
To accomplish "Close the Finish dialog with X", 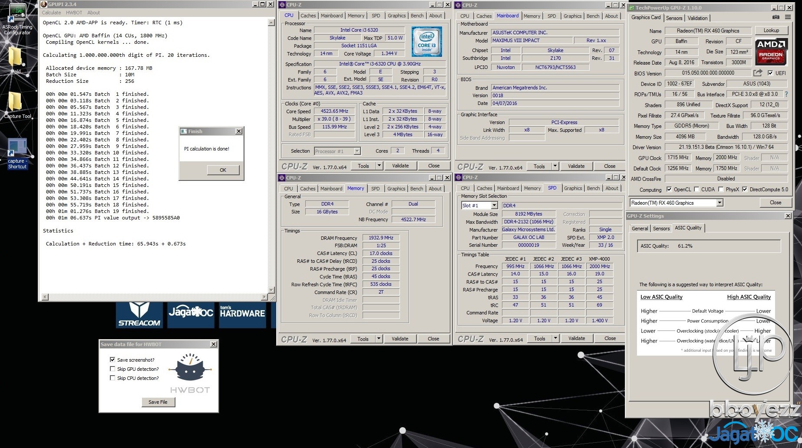I will coord(238,131).
